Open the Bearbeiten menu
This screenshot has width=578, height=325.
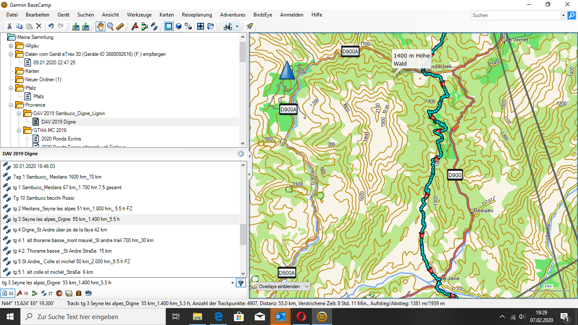click(38, 15)
